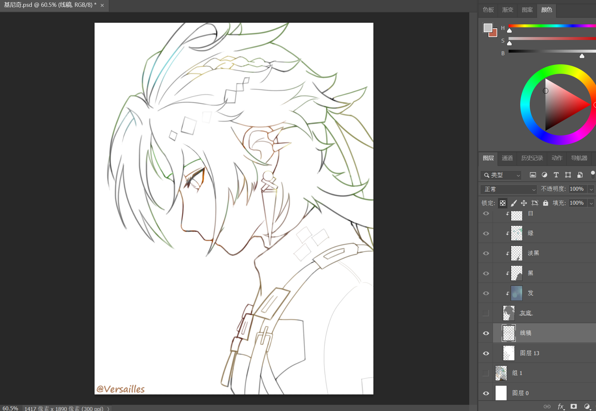Lock layer position with the move icon

[524, 203]
